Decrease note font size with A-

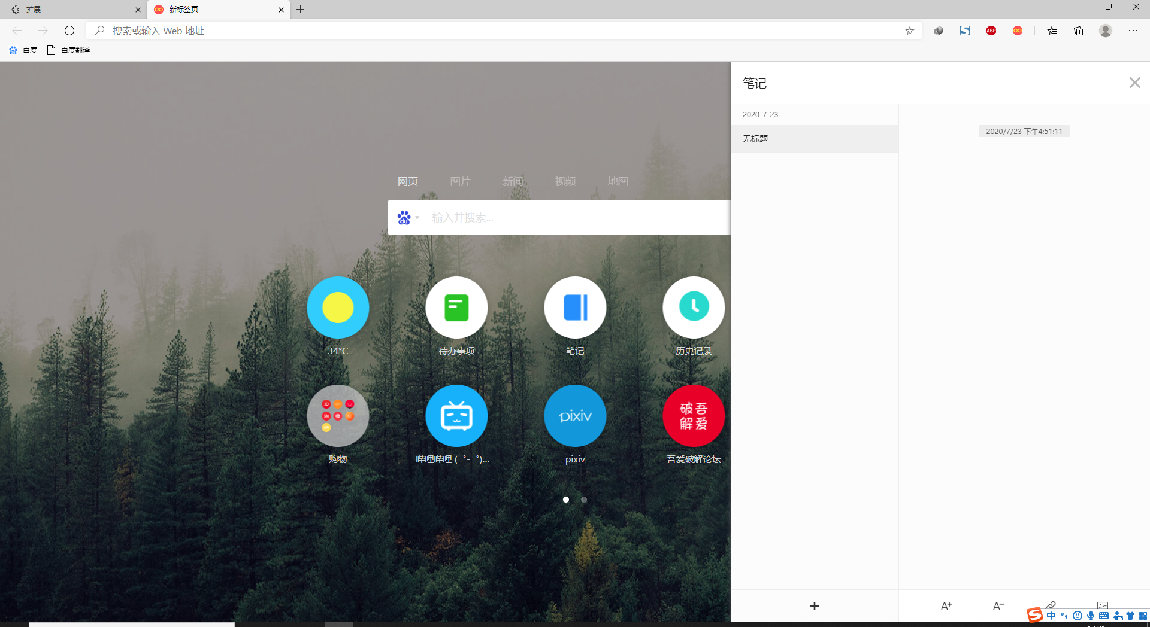tap(998, 606)
